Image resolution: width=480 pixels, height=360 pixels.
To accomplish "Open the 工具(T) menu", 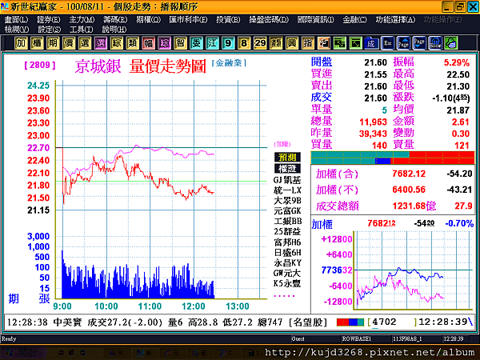I will [x=81, y=30].
